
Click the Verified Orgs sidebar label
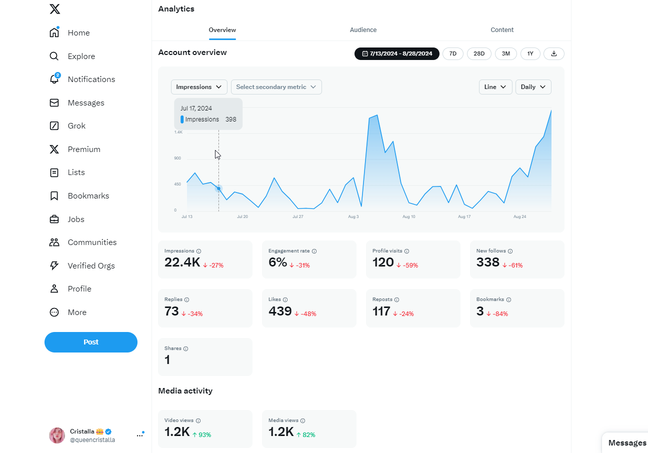click(x=91, y=266)
